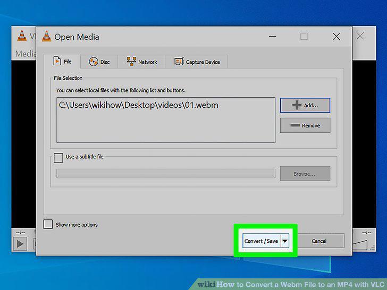Open the Disc tab
387x290 pixels.
(x=99, y=62)
